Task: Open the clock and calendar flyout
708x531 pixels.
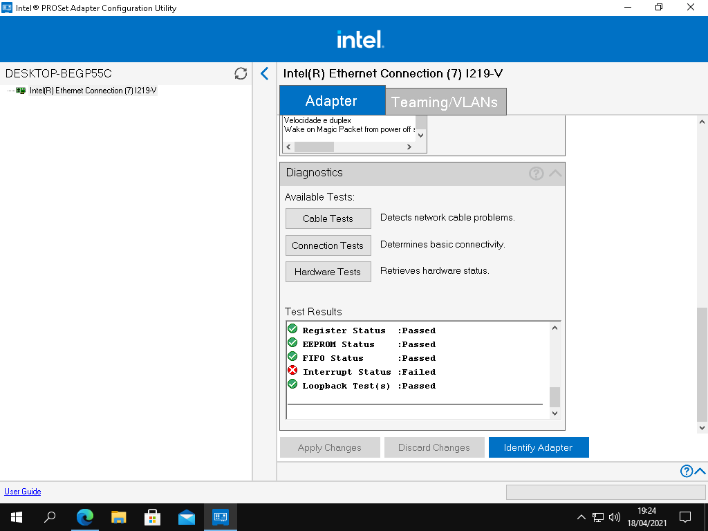Action: (x=646, y=517)
